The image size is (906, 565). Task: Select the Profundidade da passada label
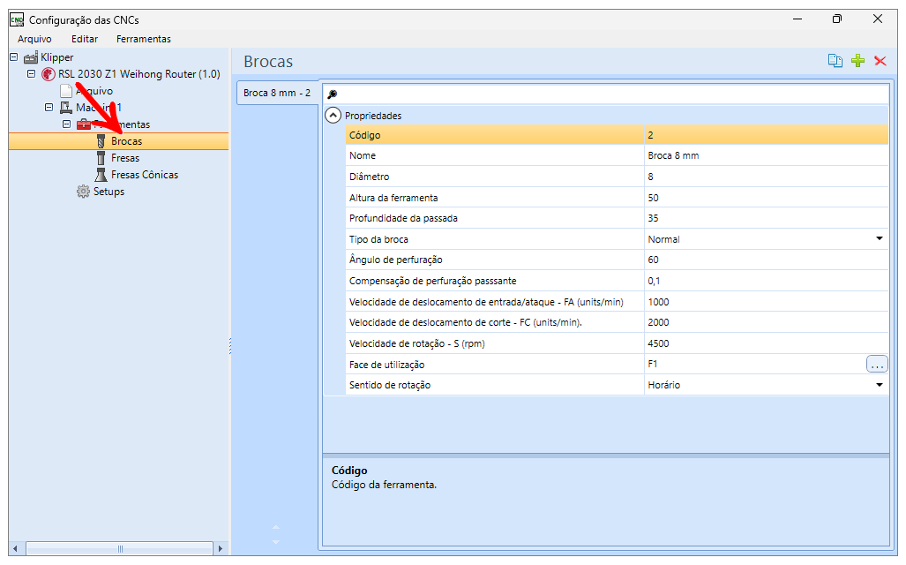click(x=403, y=218)
